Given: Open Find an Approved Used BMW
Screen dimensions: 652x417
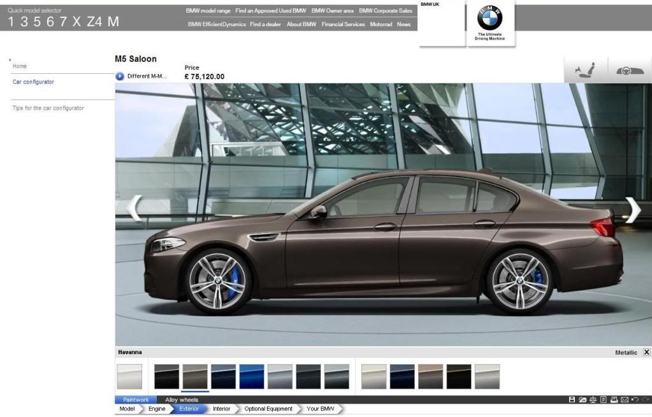Looking at the screenshot, I should point(271,11).
